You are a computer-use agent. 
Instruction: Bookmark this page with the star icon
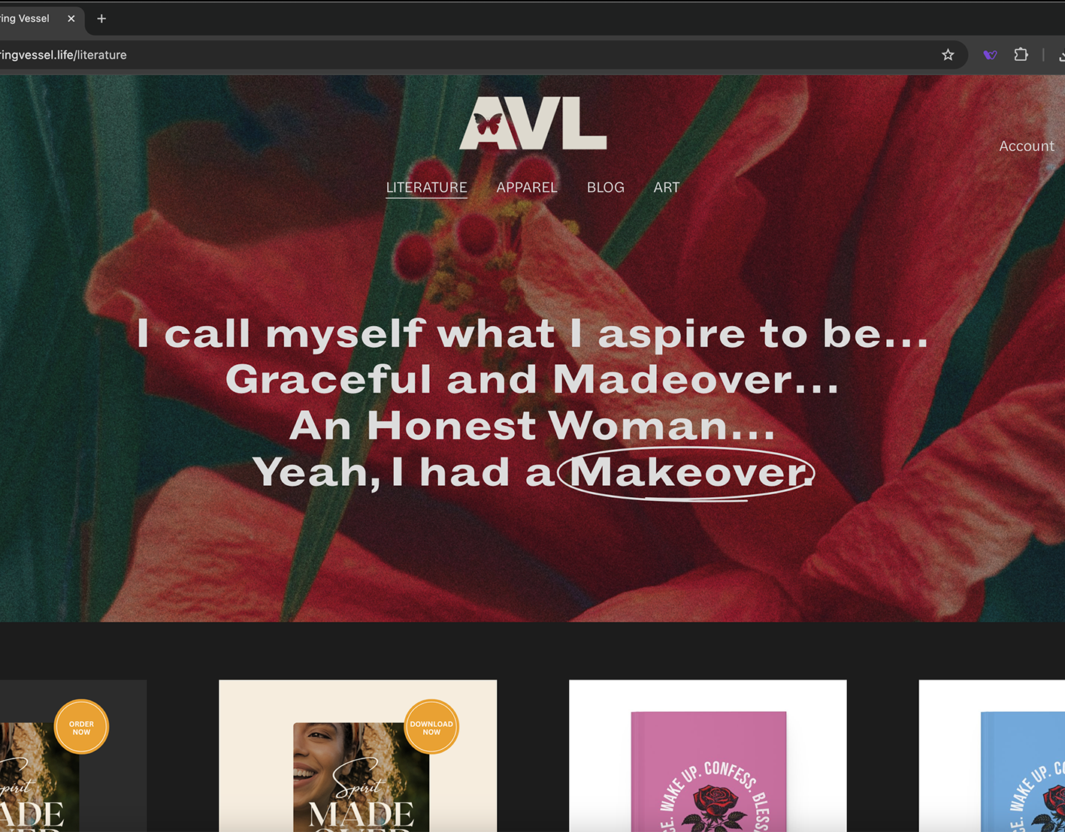pos(948,55)
